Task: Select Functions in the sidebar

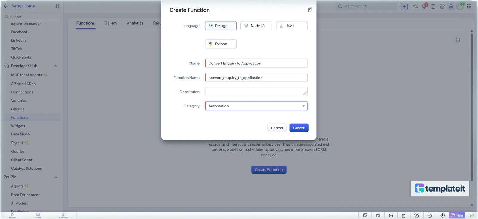Action: click(x=19, y=118)
